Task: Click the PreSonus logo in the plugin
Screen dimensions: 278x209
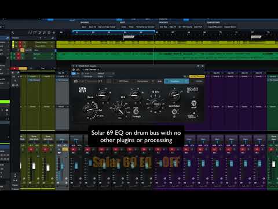Action: (x=82, y=90)
